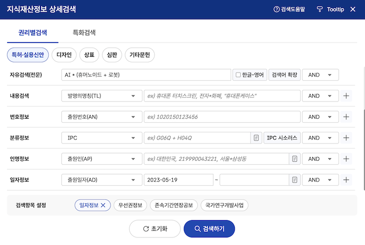The width and height of the screenshot is (365, 245).
Task: Add another 번호정보 row with plus
Action: pyautogui.click(x=346, y=117)
